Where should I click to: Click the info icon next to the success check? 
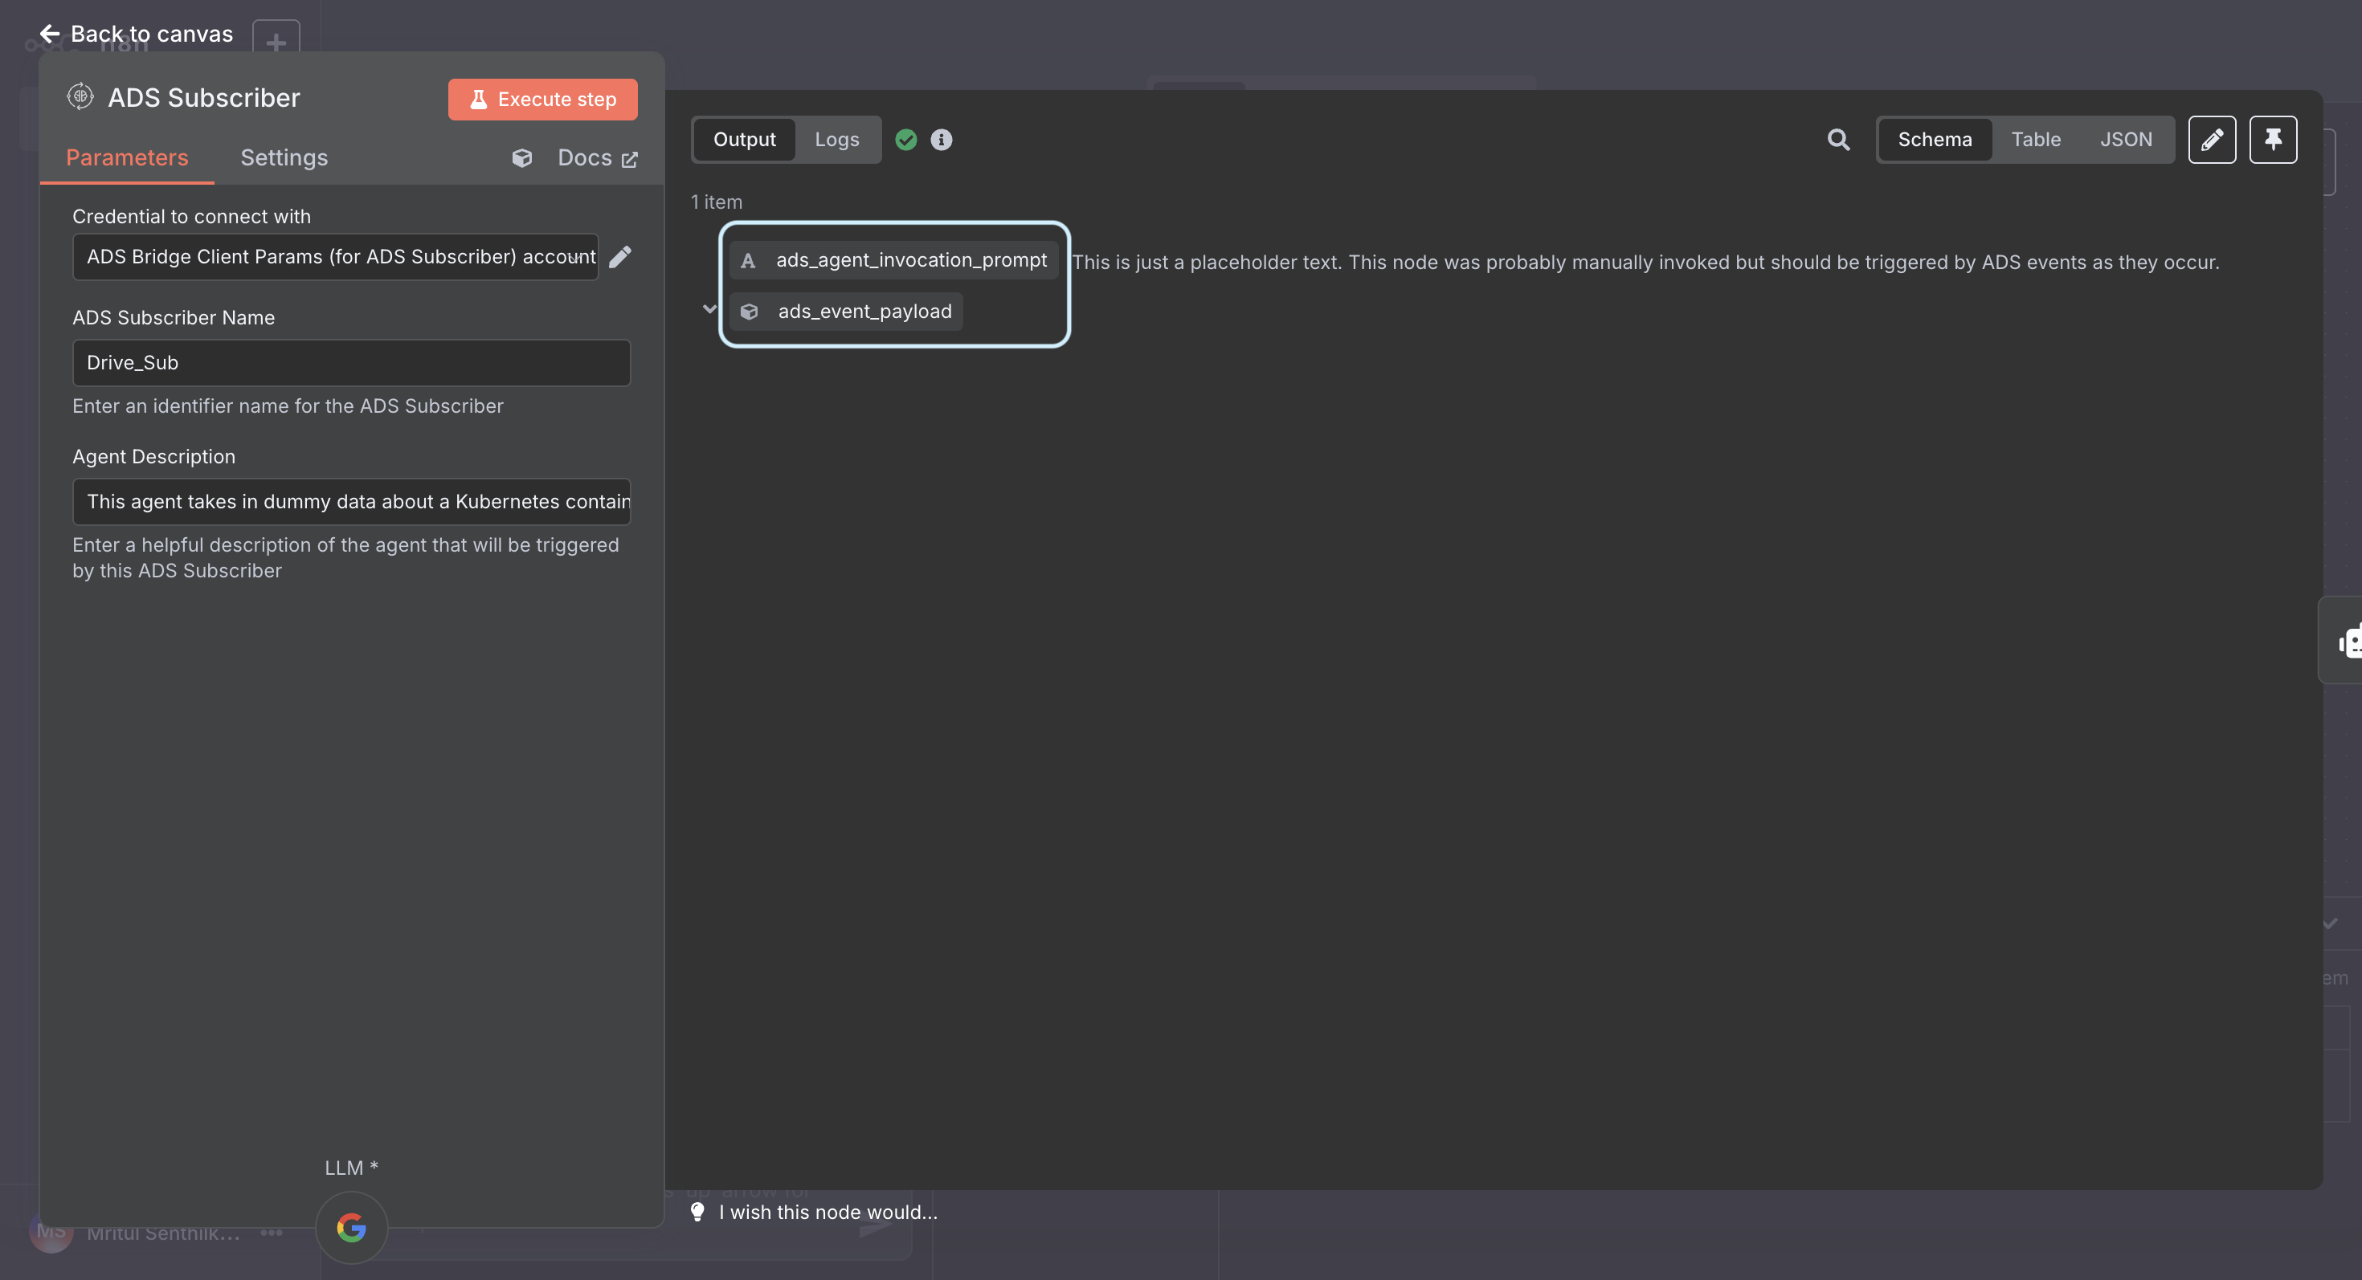941,139
